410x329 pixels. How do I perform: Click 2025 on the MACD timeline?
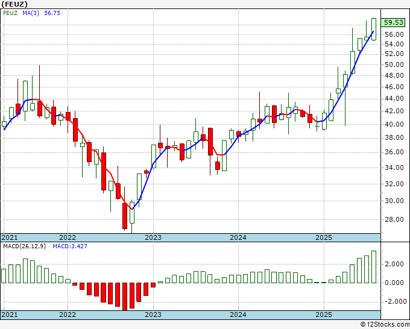(x=324, y=315)
